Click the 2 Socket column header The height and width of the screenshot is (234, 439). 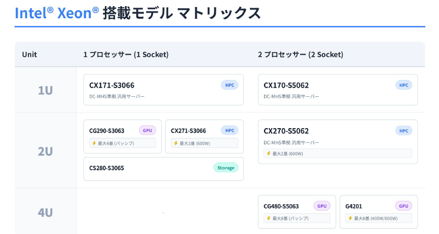tap(300, 54)
